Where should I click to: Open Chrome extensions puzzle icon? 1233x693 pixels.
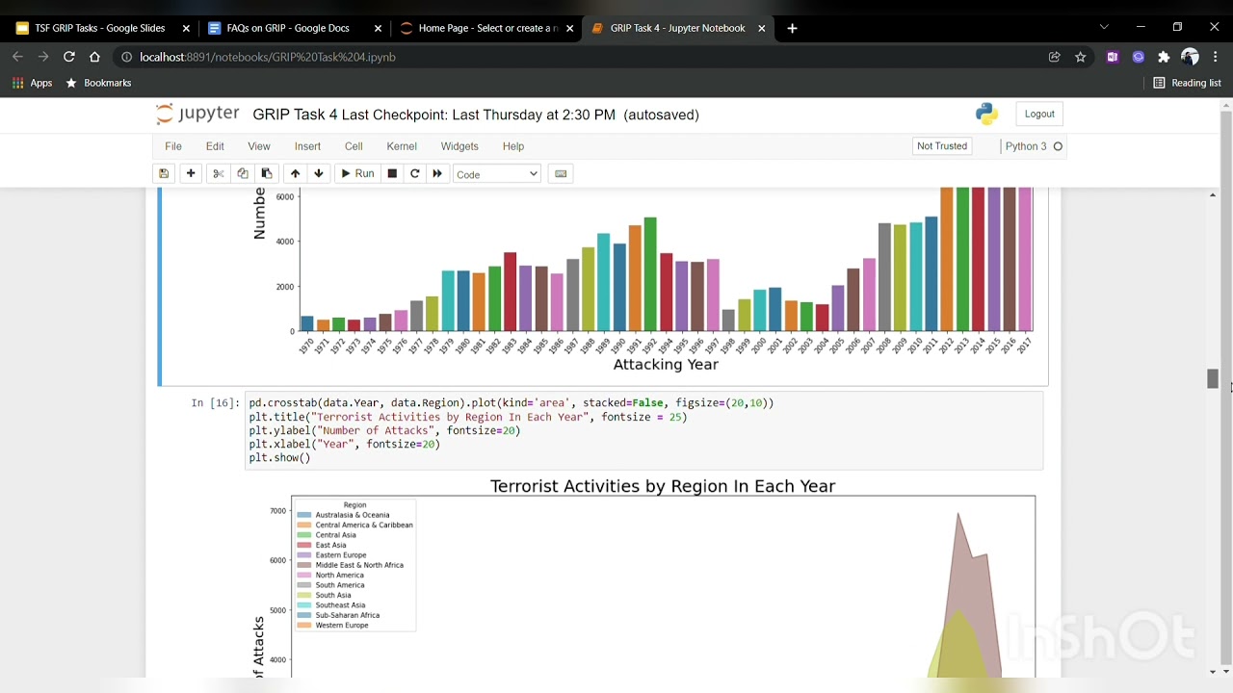tap(1164, 57)
